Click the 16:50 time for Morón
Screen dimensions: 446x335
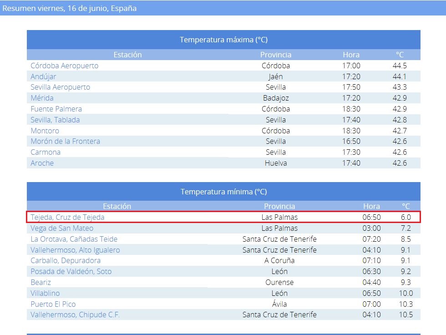click(351, 142)
